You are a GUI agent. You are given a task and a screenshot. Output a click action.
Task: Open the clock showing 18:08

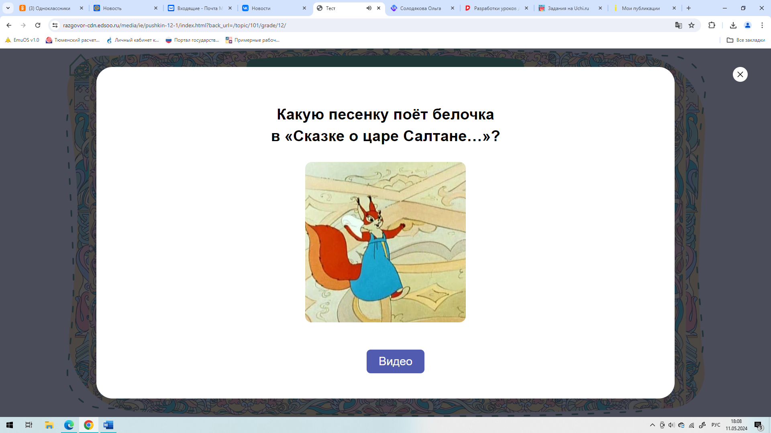(x=736, y=425)
